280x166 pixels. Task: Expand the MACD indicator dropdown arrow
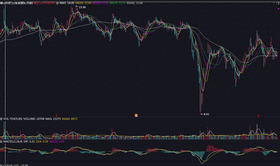tap(1, 142)
